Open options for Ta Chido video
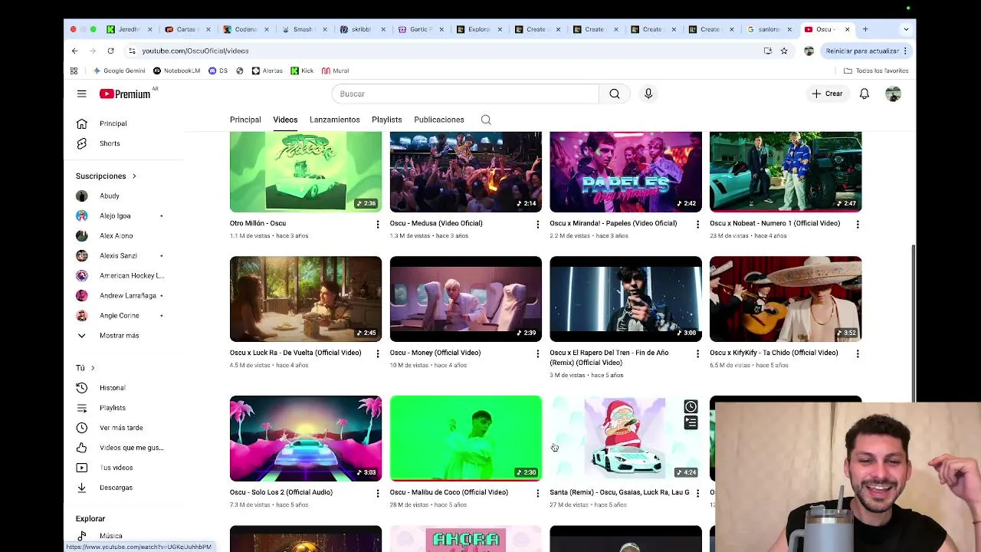 tap(858, 353)
